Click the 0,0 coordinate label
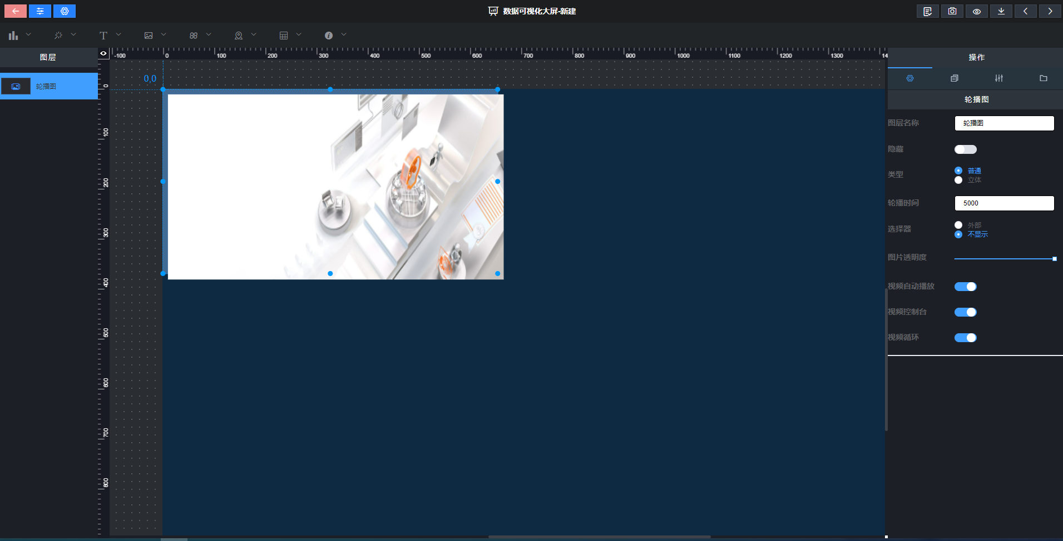 click(150, 79)
